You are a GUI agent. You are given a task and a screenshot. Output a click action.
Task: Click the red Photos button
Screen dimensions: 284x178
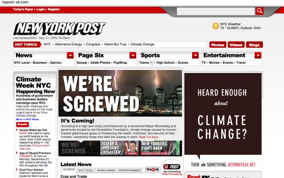click(218, 45)
